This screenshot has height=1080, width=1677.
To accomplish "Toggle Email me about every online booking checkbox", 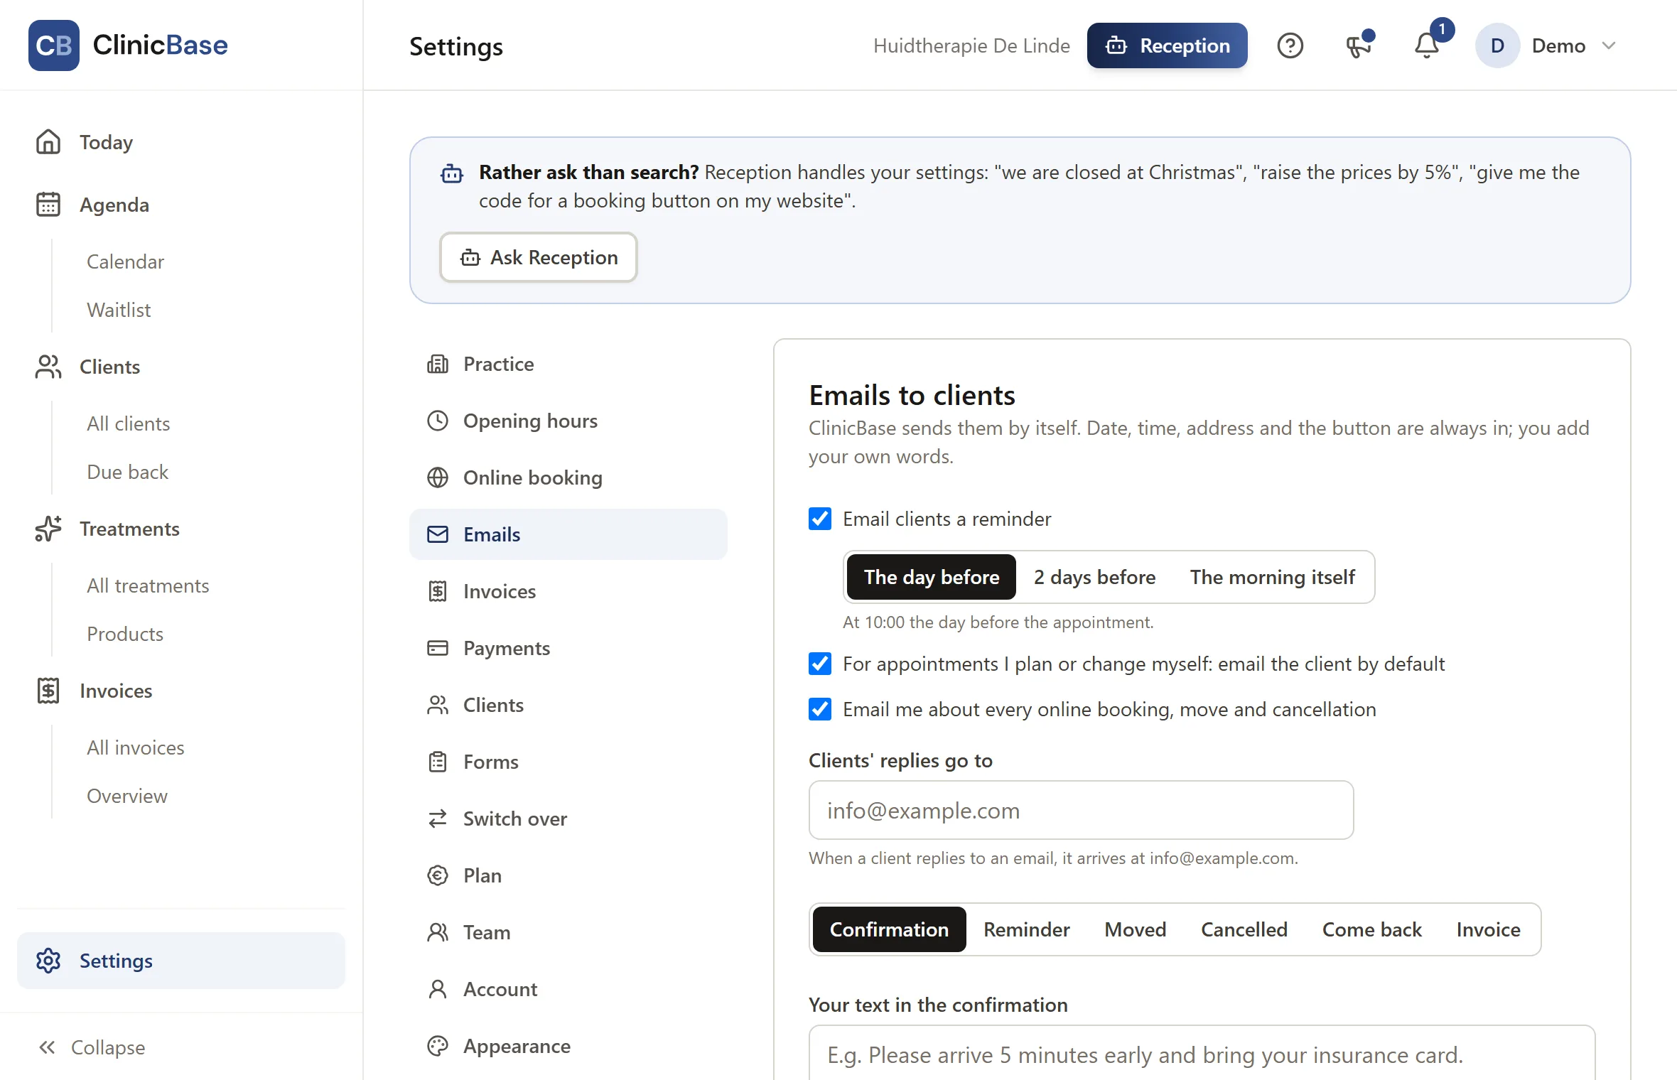I will [x=820, y=709].
